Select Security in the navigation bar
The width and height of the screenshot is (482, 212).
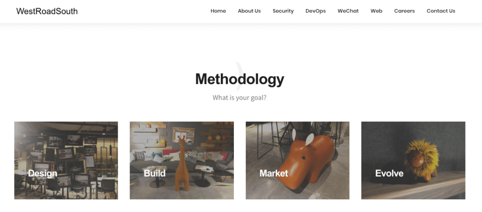coord(283,11)
